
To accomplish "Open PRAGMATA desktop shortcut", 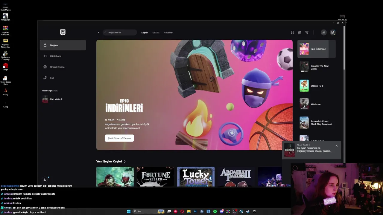I will pyautogui.click(x=5, y=17).
